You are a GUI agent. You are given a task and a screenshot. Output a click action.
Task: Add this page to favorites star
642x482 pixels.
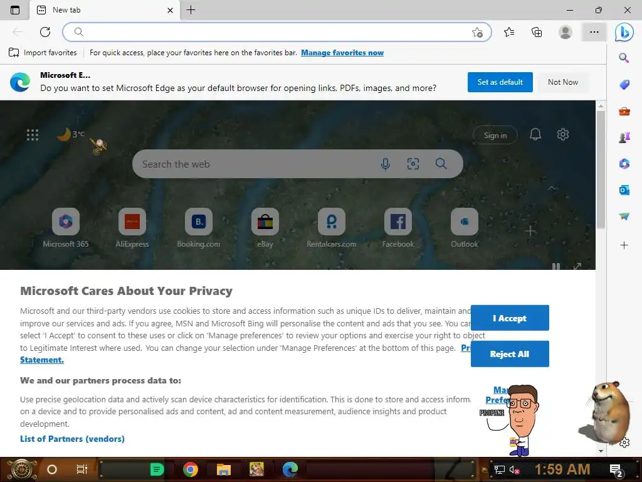tap(477, 33)
